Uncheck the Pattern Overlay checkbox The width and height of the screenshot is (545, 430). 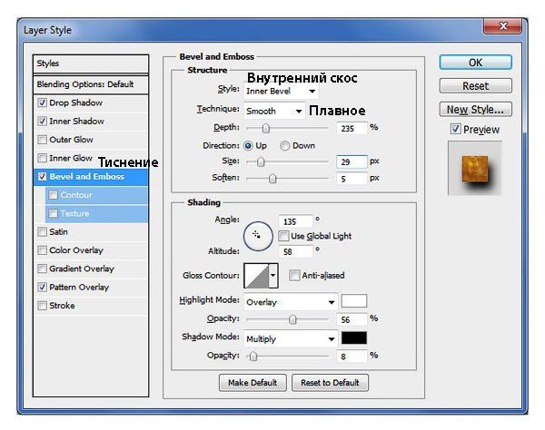pyautogui.click(x=42, y=287)
